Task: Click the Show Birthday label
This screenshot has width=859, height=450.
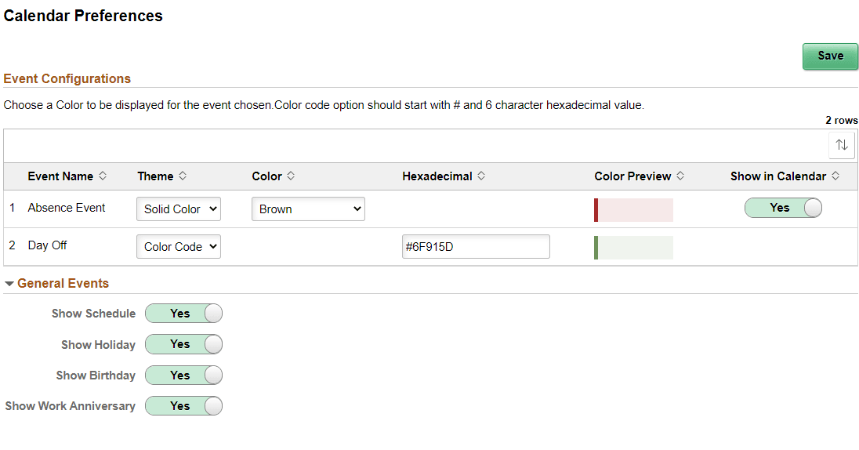Action: [96, 376]
